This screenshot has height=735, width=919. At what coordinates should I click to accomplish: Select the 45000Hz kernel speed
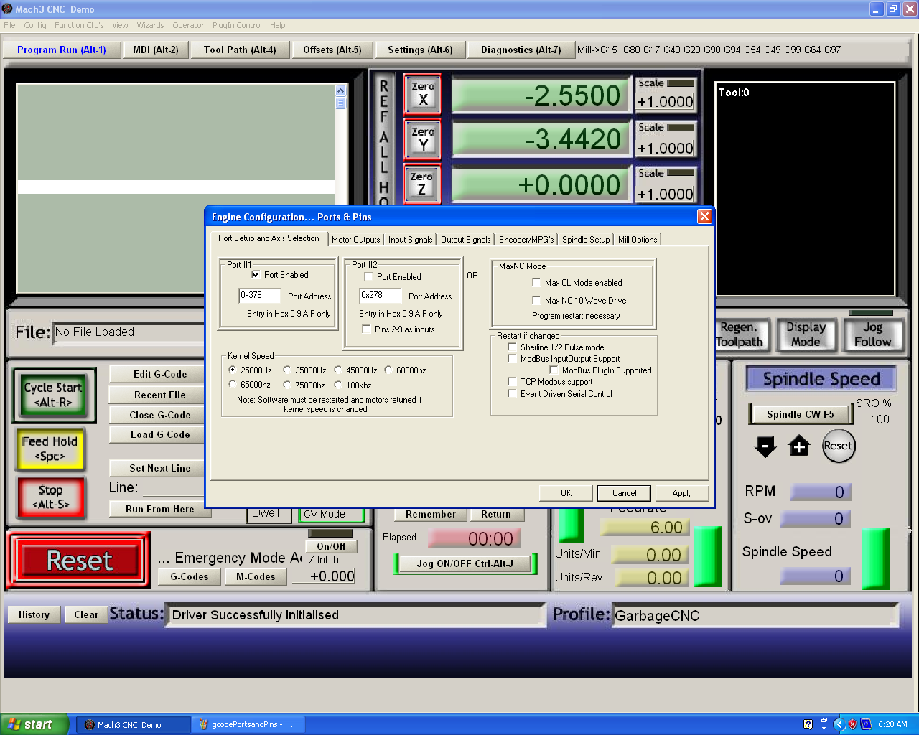coord(338,370)
